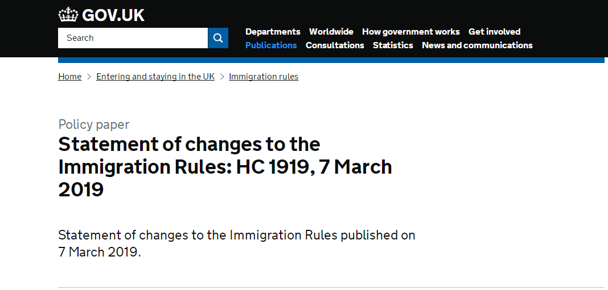
Task: Click the Policy paper label
Action: pyautogui.click(x=93, y=124)
